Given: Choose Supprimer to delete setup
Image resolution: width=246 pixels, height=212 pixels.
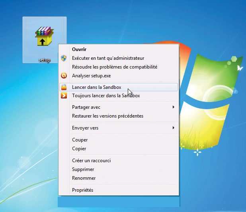Looking at the screenshot, I should pos(84,169).
